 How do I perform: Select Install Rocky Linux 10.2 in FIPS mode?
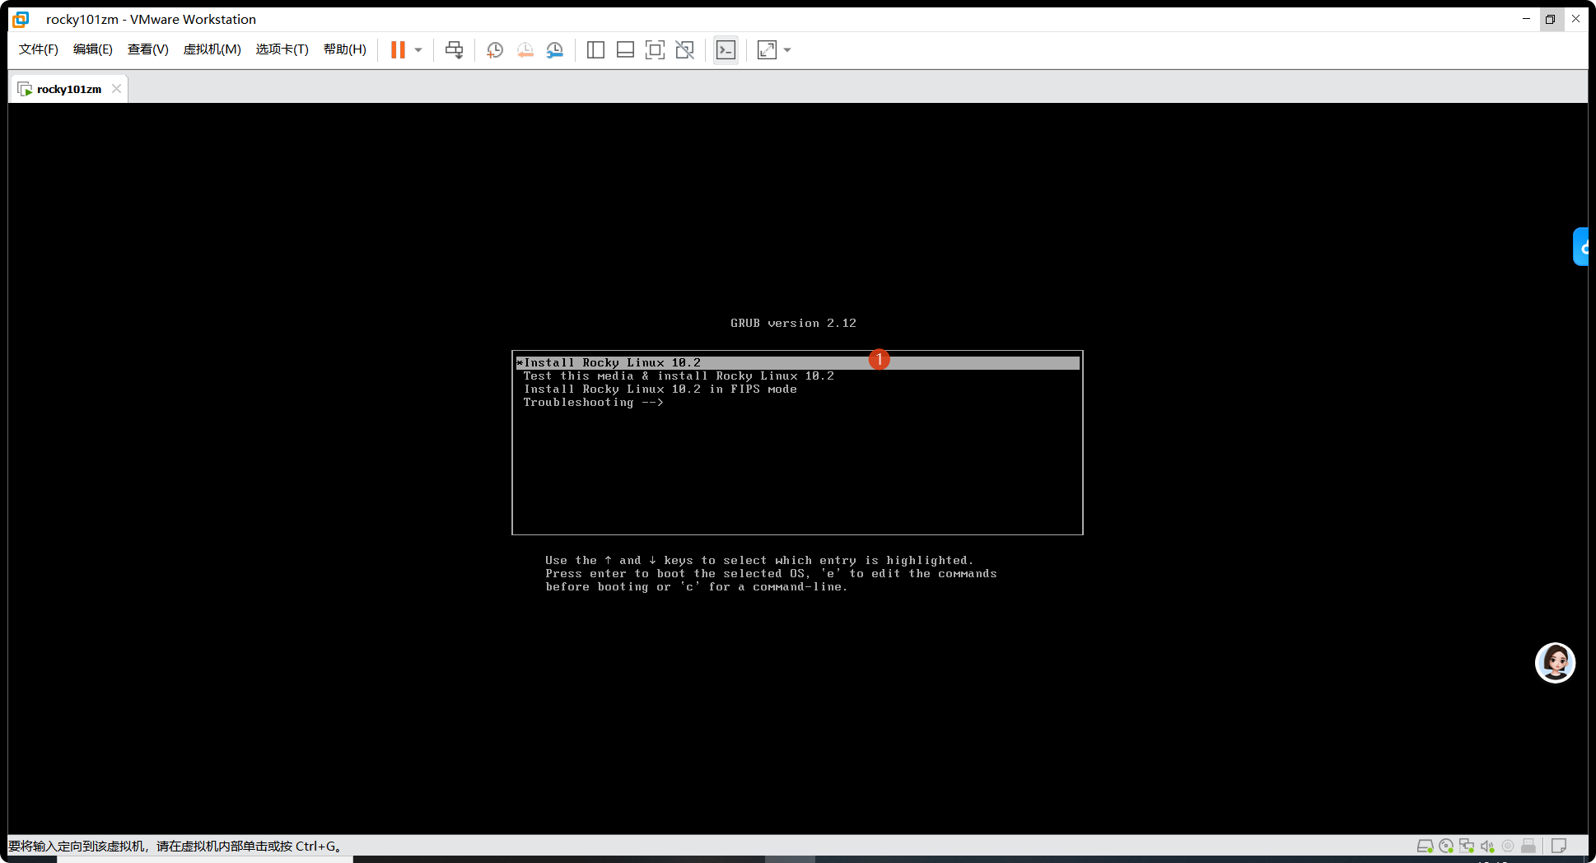(660, 390)
